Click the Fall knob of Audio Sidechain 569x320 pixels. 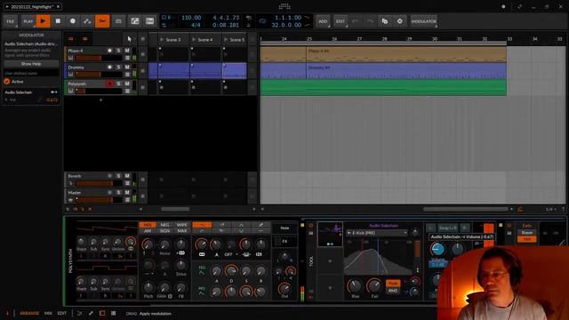coord(374,286)
